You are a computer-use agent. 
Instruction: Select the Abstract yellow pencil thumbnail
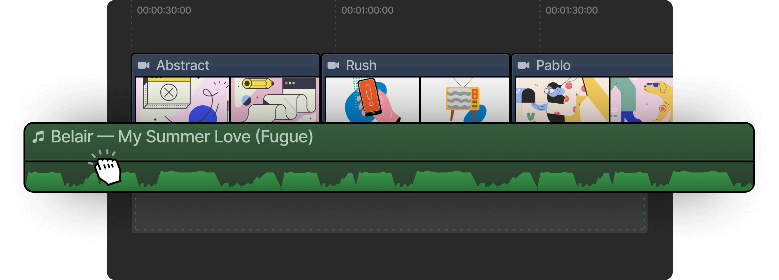(275, 100)
